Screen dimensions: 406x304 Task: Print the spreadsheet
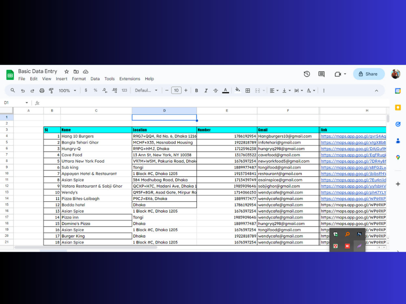point(42,90)
